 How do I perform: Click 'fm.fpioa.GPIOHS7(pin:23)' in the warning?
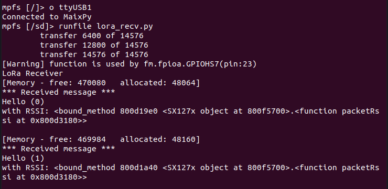[200, 64]
